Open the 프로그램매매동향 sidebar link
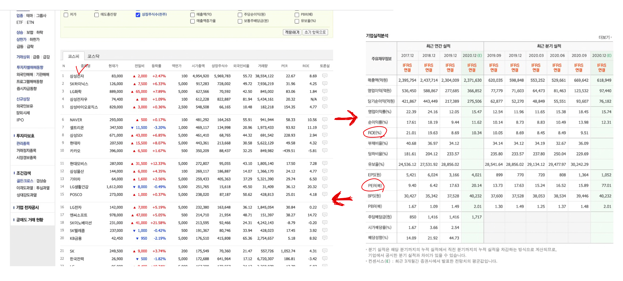Image resolution: width=623 pixels, height=281 pixels. click(30, 81)
